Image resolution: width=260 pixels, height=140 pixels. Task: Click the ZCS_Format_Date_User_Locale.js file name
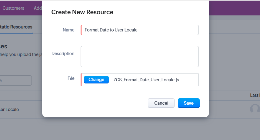(x=146, y=80)
